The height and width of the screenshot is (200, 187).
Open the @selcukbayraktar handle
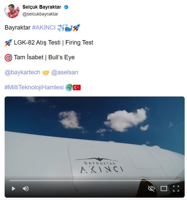[40, 14]
